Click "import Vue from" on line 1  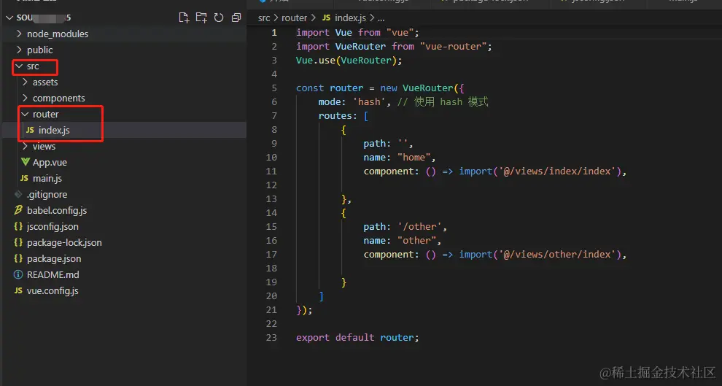[338, 33]
